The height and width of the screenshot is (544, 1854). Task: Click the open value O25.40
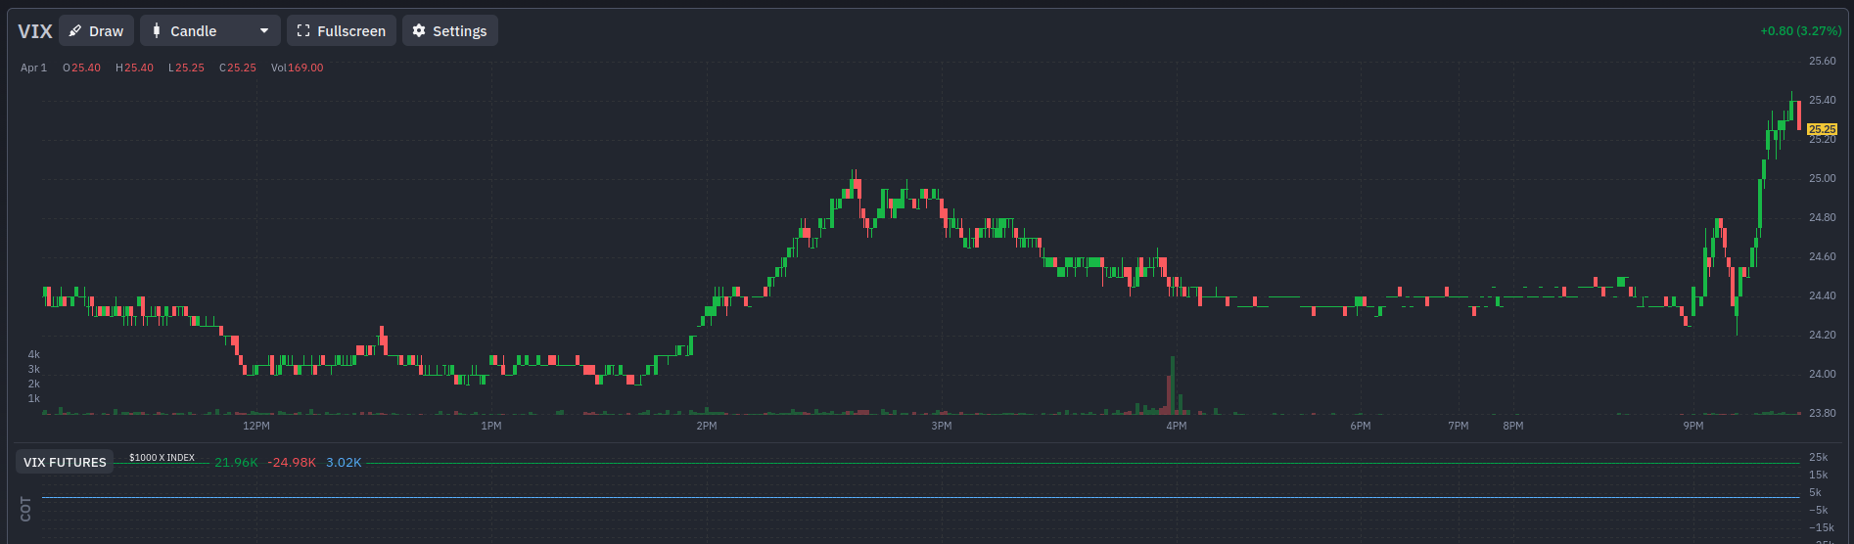[81, 68]
